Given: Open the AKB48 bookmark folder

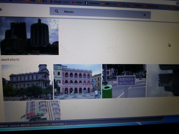Looking at the screenshot, I should pos(137,5).
